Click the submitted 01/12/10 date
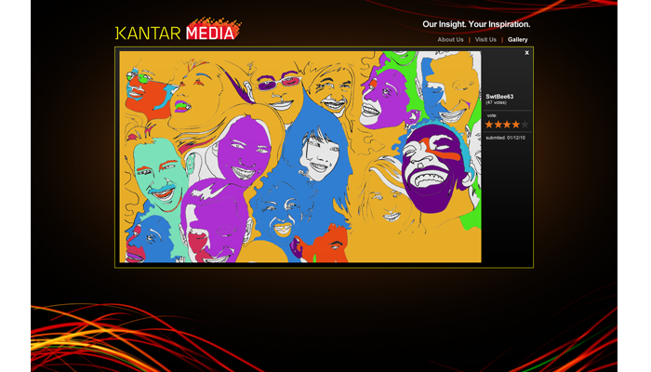Screen dimensions: 651x372 pyautogui.click(x=505, y=138)
